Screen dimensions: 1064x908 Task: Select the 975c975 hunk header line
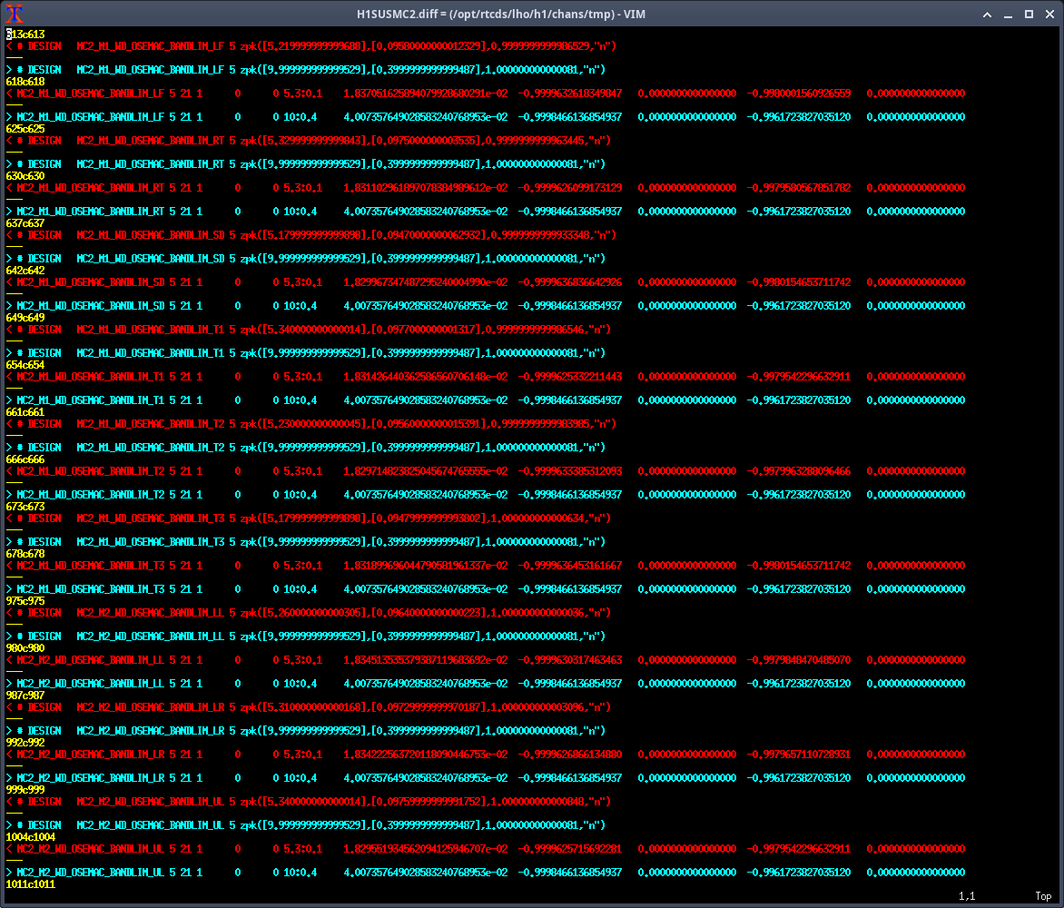tap(25, 601)
